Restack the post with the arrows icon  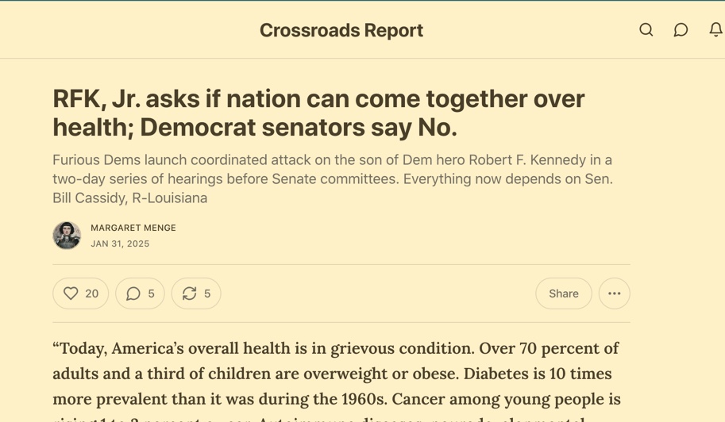pos(189,293)
